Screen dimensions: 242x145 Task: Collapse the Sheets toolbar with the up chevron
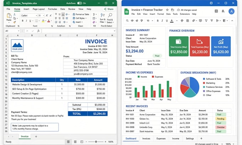(x=232, y=21)
